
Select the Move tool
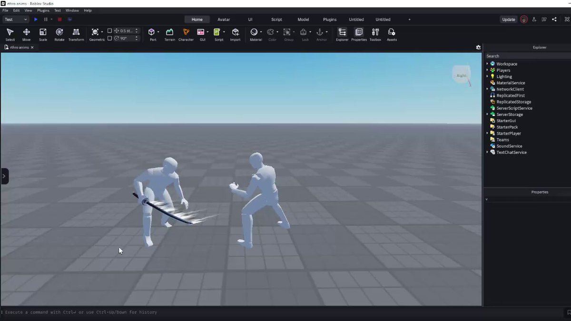[26, 34]
